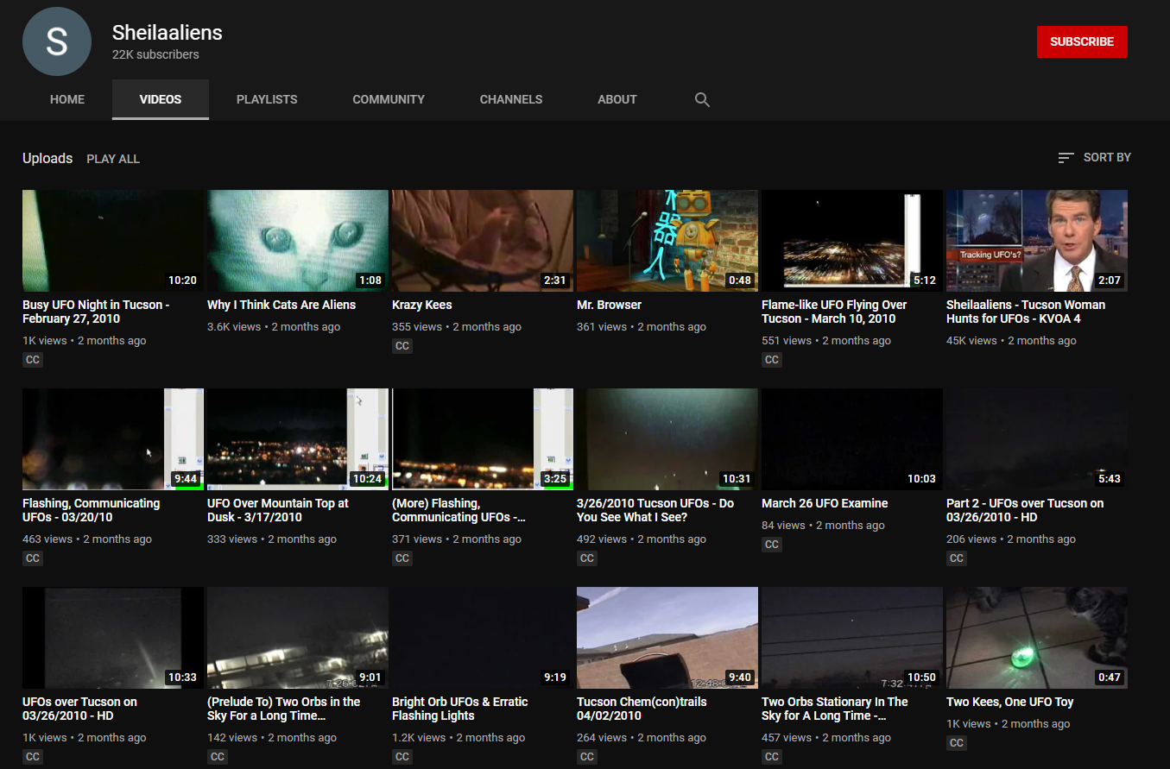This screenshot has width=1170, height=769.
Task: Subscribe to the Sheilaaliens channel
Action: coord(1082,41)
